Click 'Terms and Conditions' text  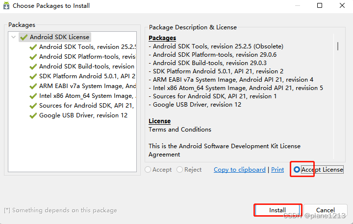[x=180, y=130]
